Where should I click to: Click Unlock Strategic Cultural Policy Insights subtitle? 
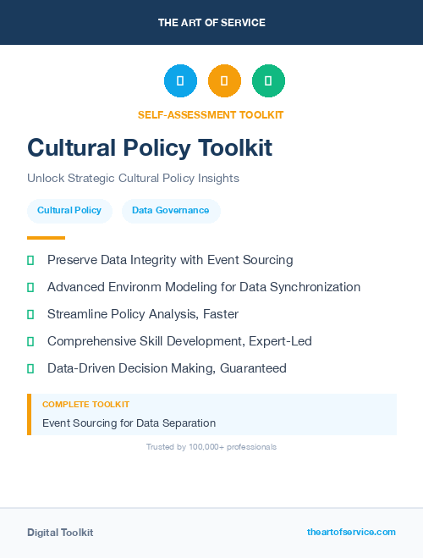[134, 179]
